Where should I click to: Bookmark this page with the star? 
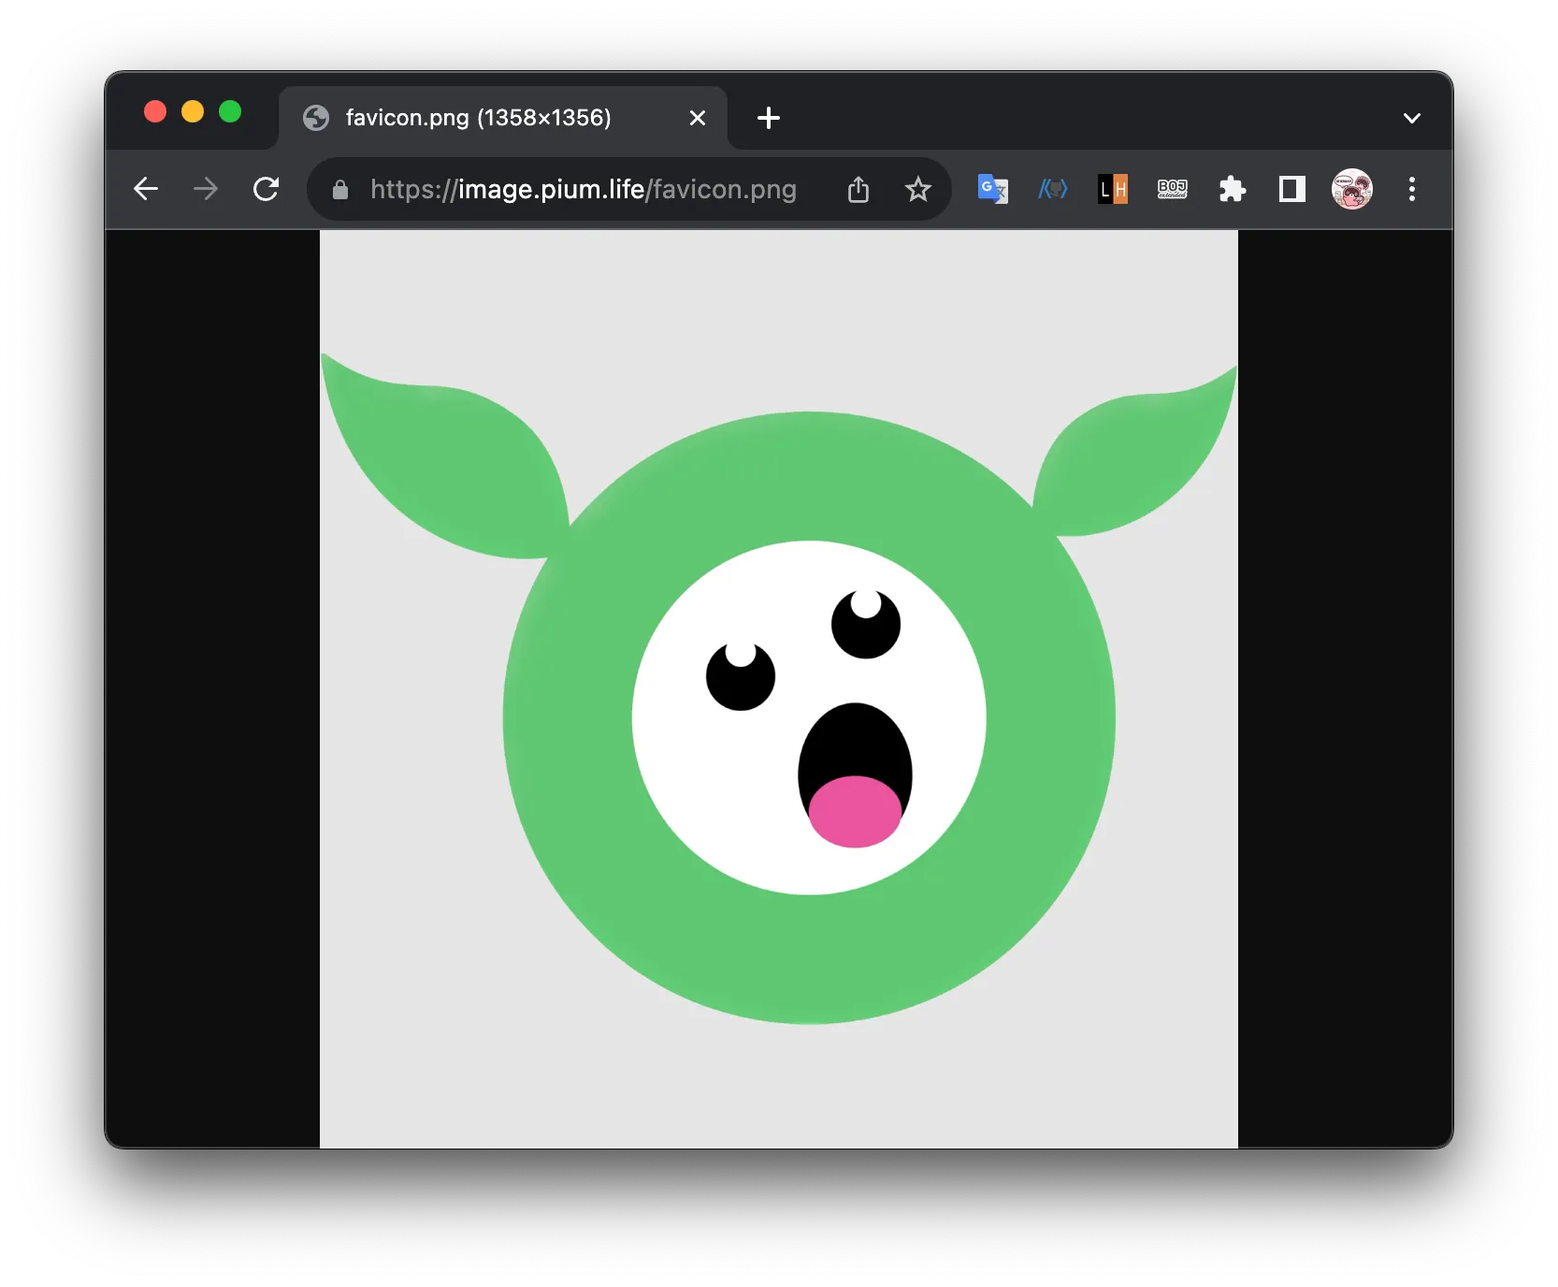917,189
